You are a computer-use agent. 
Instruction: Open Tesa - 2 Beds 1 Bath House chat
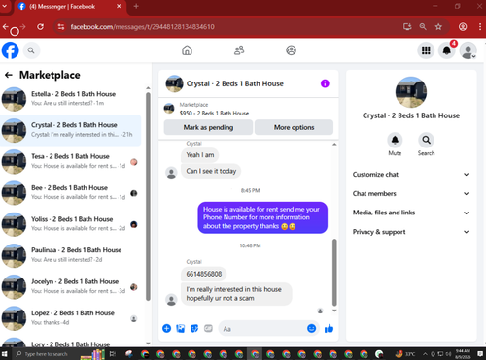point(71,161)
